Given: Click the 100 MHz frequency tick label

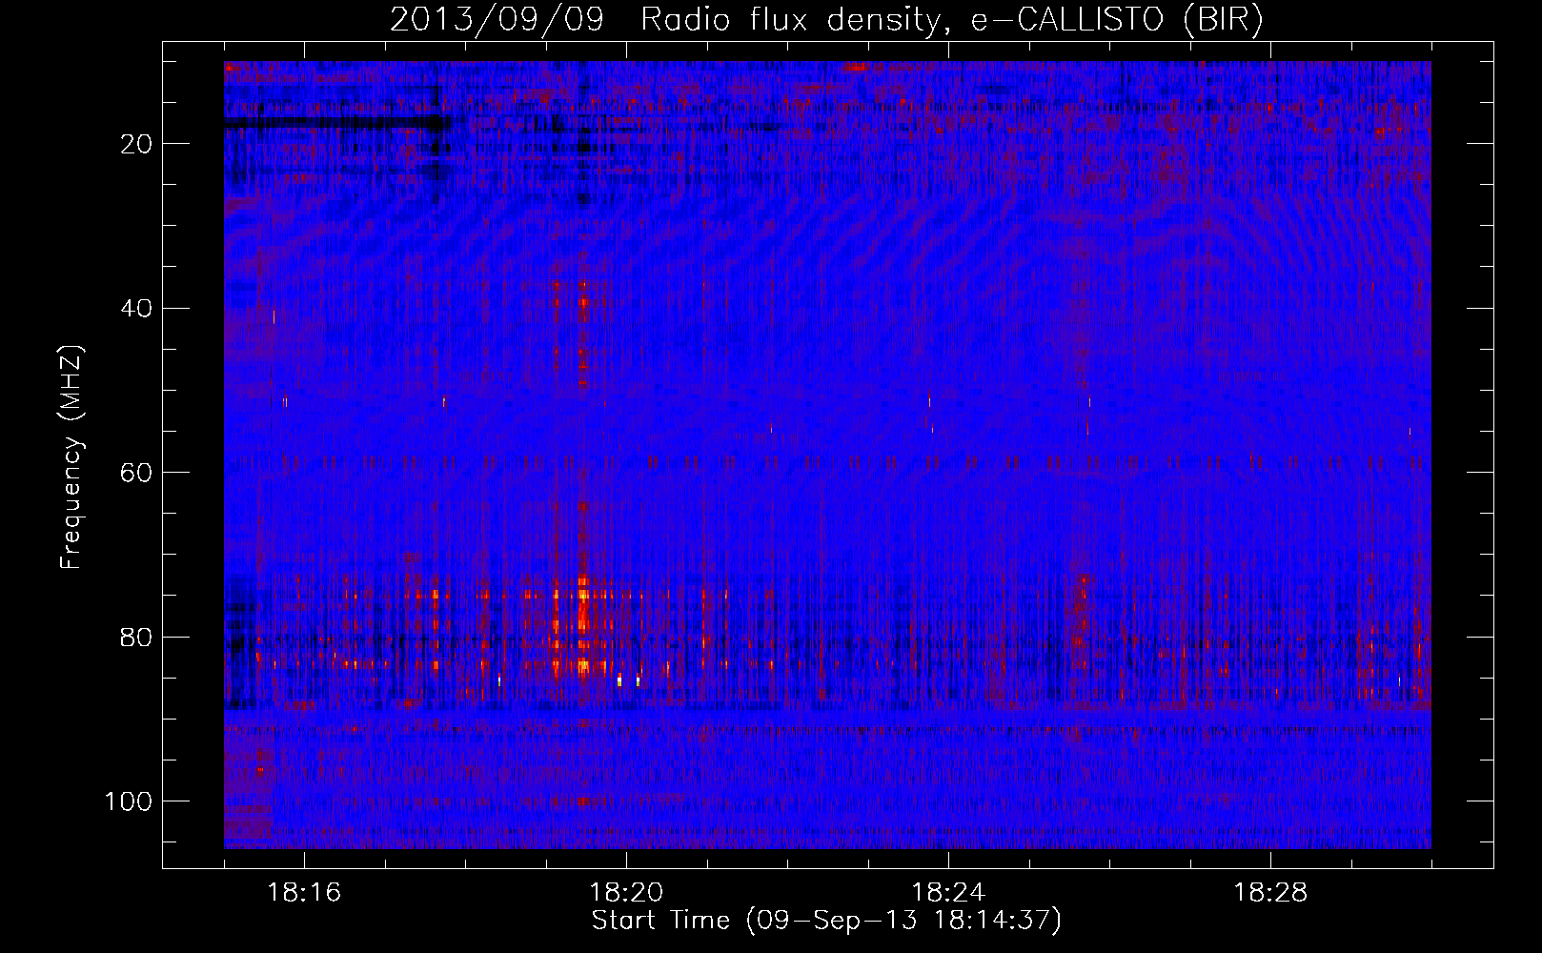Looking at the screenshot, I should [129, 801].
